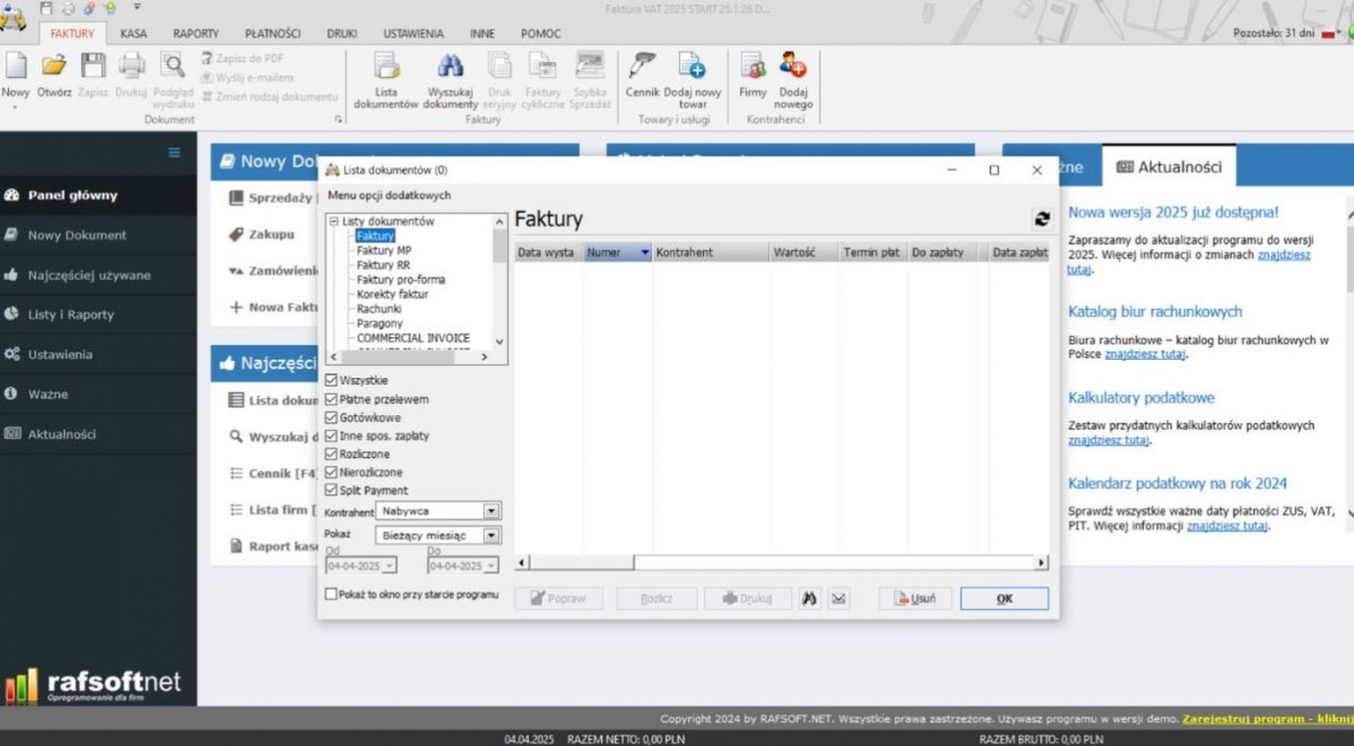Open the quick access toolbar customize arrow
This screenshot has height=746, width=1354.
click(x=137, y=7)
